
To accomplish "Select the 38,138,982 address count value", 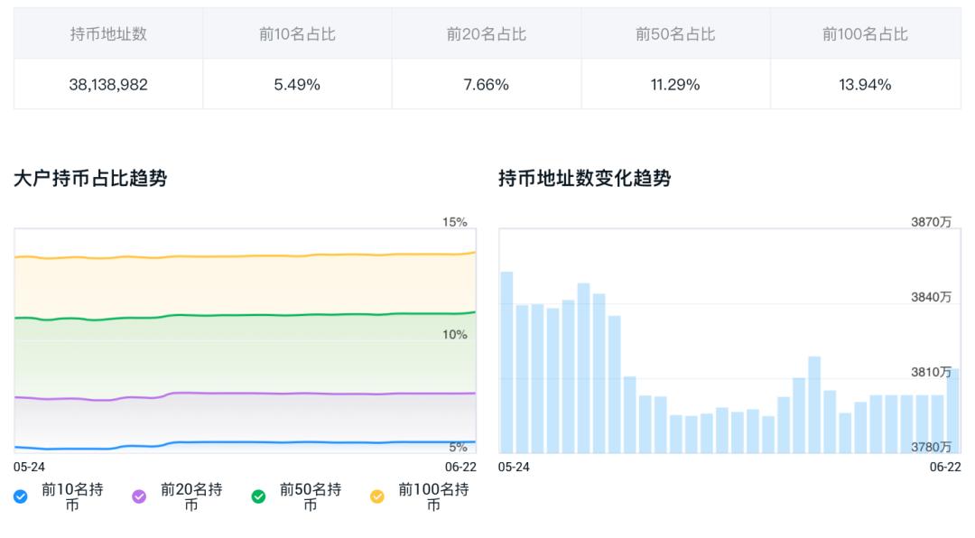I will coord(108,85).
